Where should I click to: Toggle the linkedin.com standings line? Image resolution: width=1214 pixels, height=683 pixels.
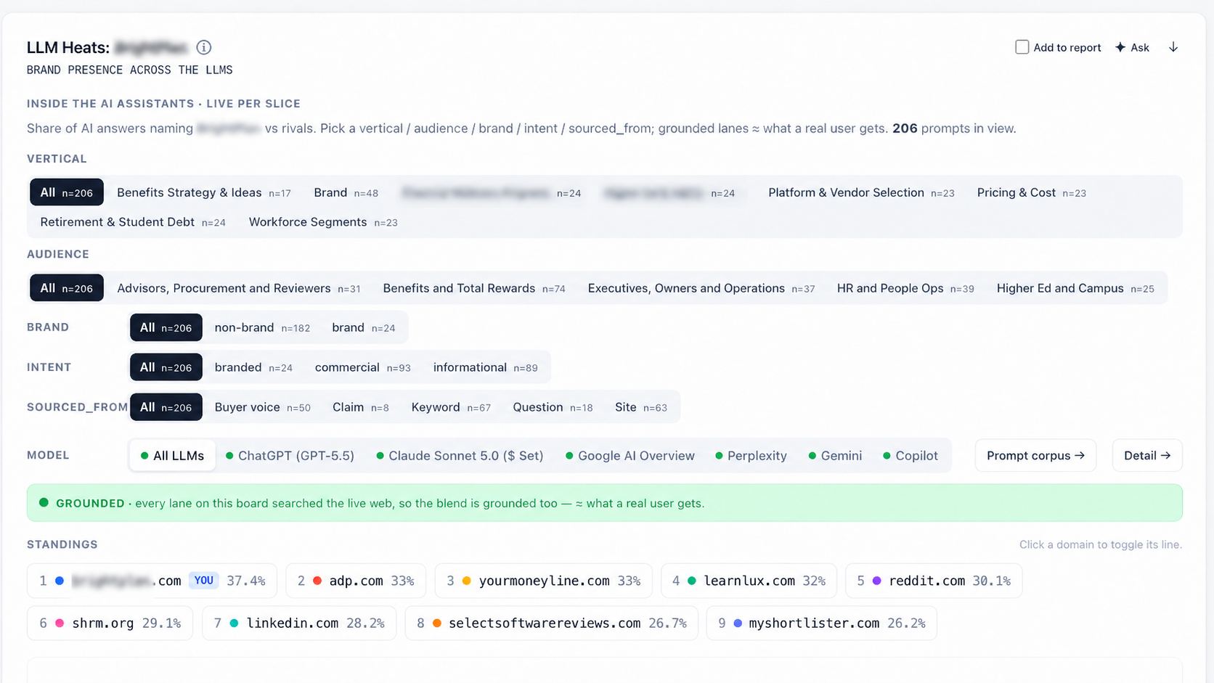pos(299,623)
